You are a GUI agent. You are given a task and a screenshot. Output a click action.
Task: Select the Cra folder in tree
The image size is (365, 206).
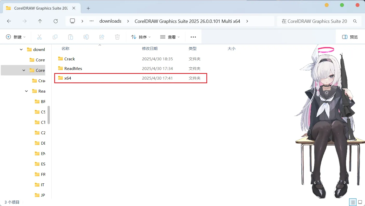pos(38,81)
